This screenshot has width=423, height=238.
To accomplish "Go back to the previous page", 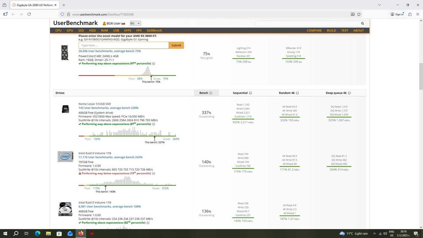I will pyautogui.click(x=13, y=14).
